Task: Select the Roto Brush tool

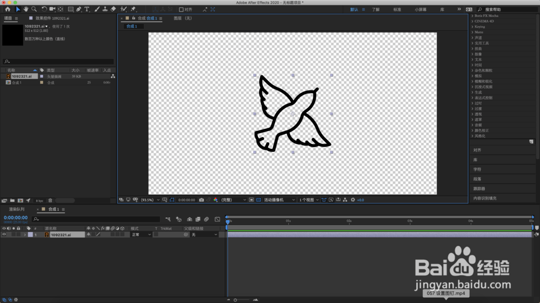Action: tap(124, 9)
